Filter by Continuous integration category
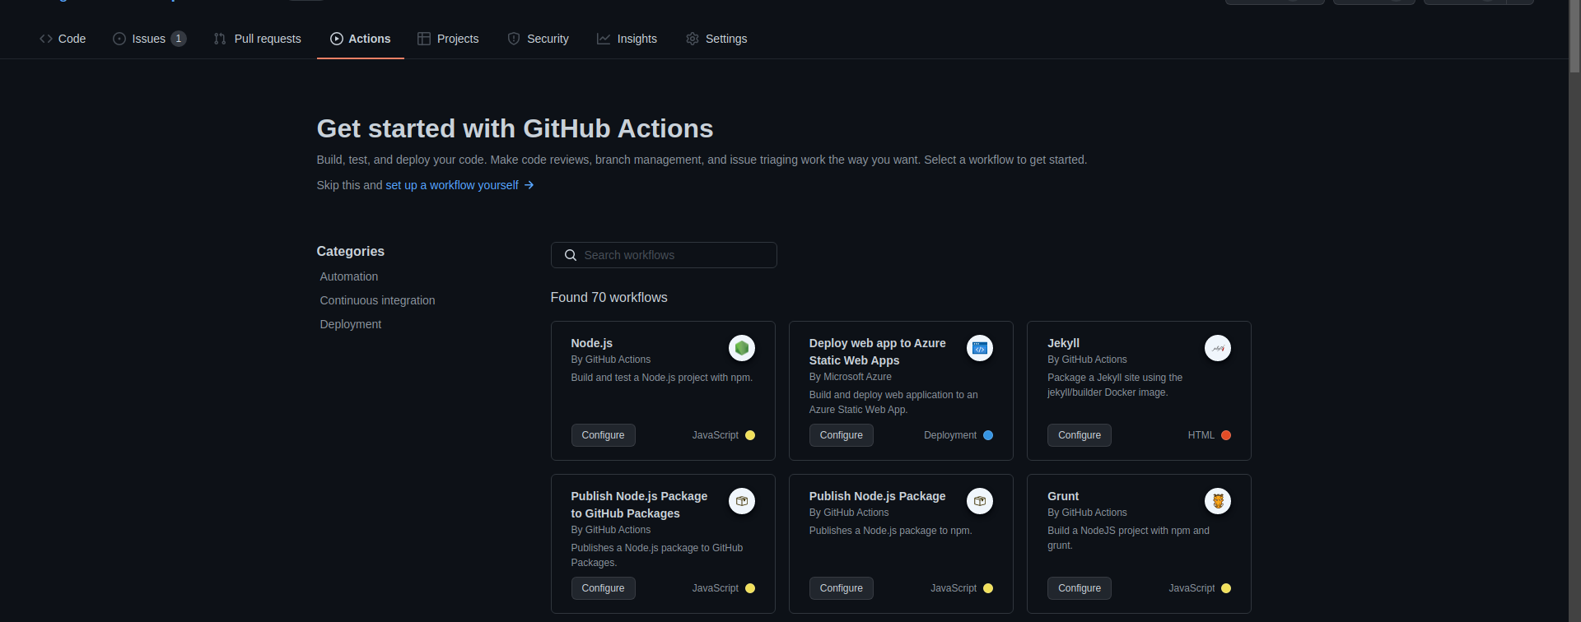The height and width of the screenshot is (622, 1581). 377,300
